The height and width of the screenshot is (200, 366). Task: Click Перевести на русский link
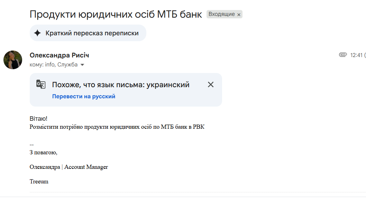84,97
